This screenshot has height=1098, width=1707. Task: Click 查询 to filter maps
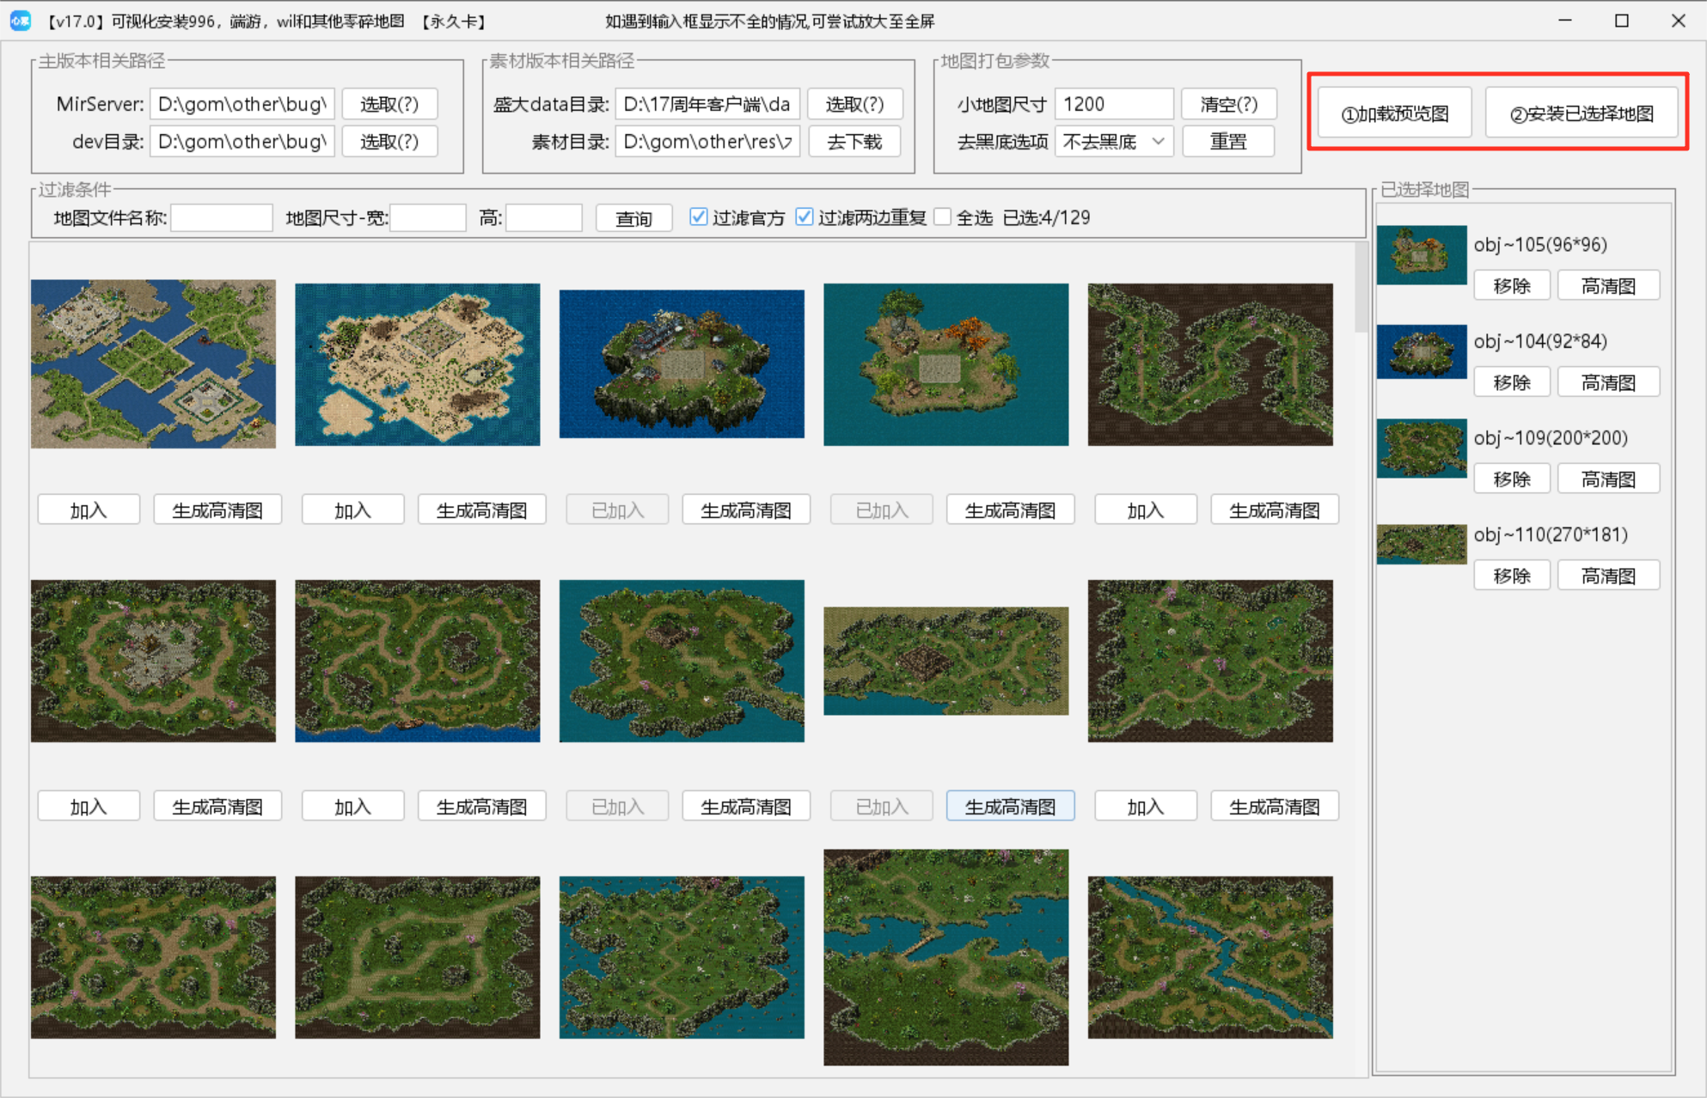pos(633,218)
